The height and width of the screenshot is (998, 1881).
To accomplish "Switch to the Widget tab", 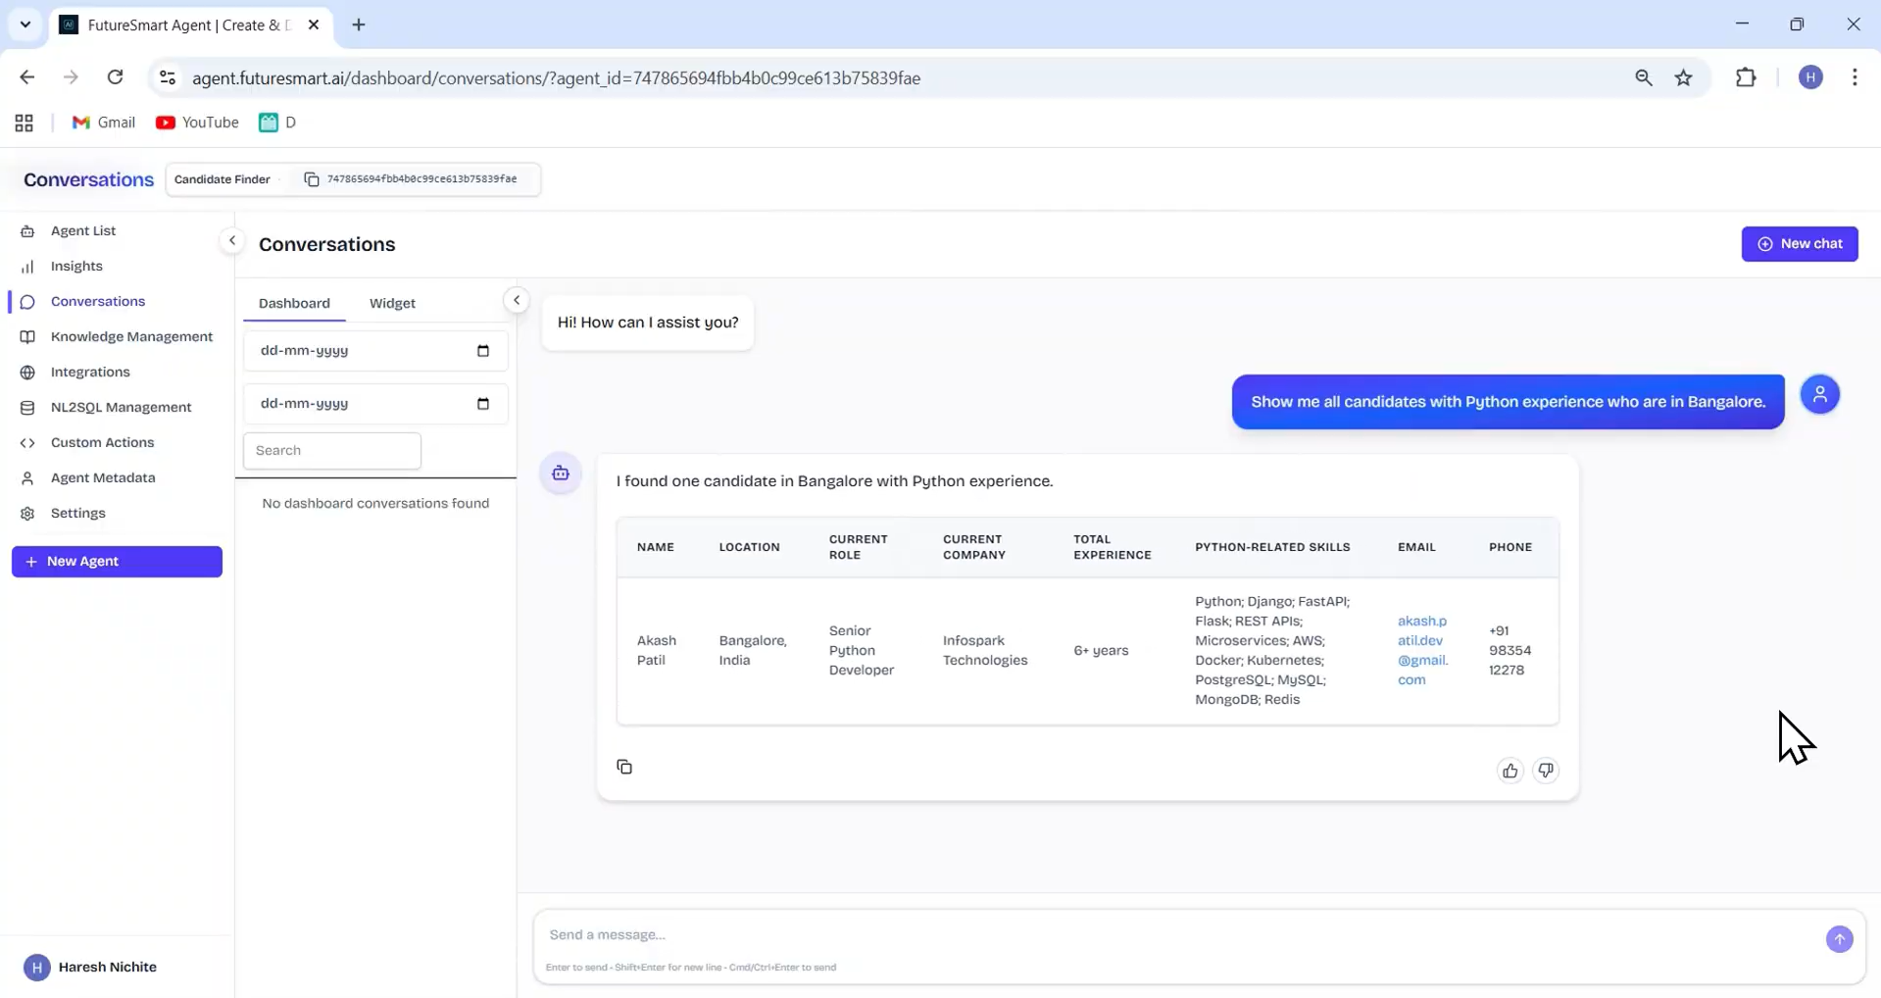I will click(x=392, y=303).
